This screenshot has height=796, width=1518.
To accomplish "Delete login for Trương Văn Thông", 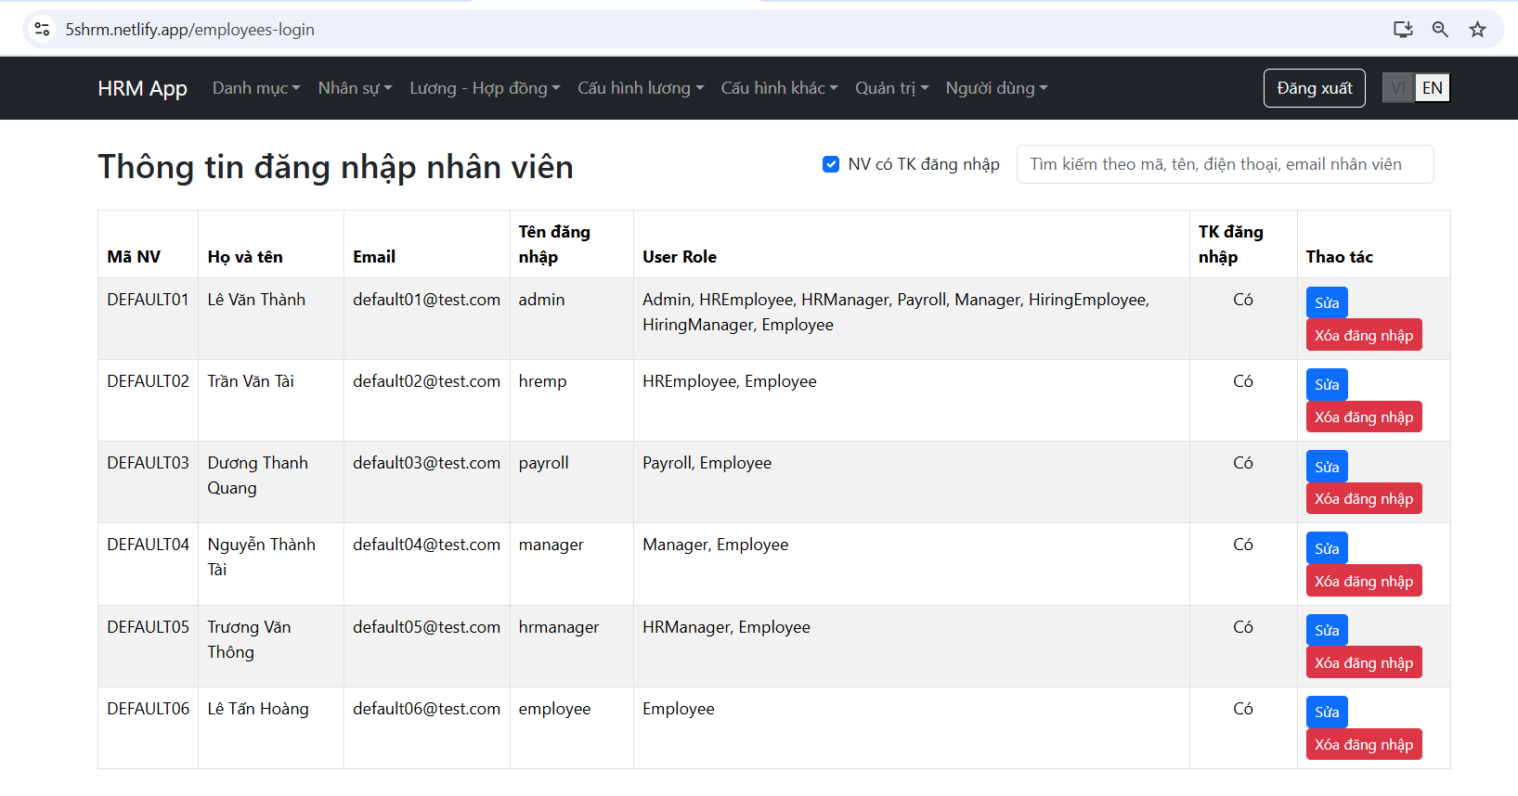I will click(x=1364, y=662).
